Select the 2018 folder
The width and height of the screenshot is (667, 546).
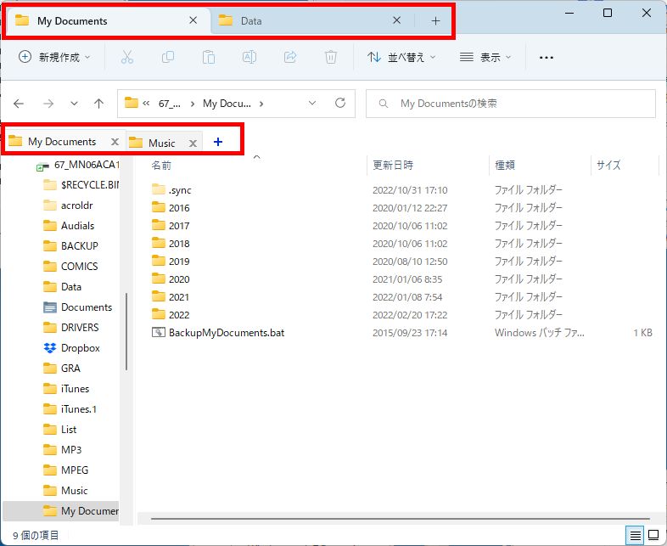(x=171, y=244)
